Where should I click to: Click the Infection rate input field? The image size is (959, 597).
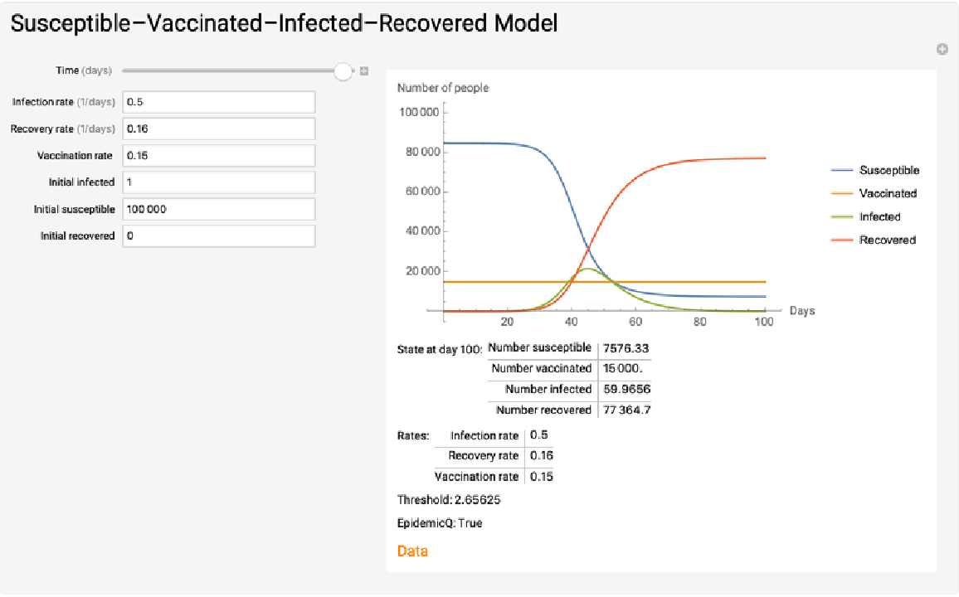tap(219, 102)
